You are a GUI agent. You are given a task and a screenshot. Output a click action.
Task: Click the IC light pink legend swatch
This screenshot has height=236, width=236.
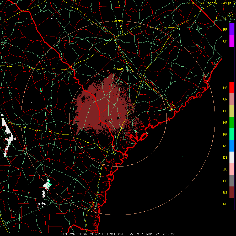pos(232,169)
